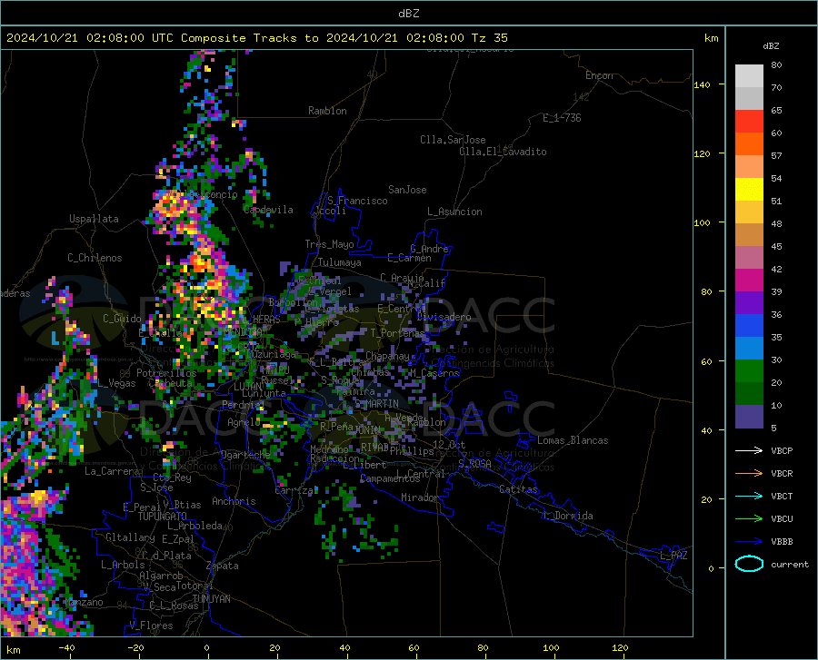Click the cyan 'current' ellipse icon
The width and height of the screenshot is (818, 660).
point(749,564)
